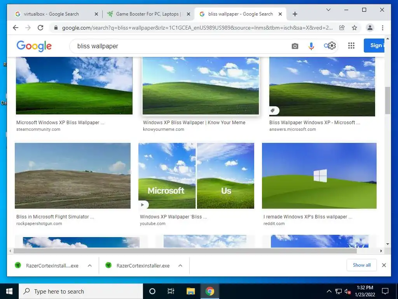The image size is (398, 299).
Task: Close the bliss wallpaper tab
Action: pos(280,14)
